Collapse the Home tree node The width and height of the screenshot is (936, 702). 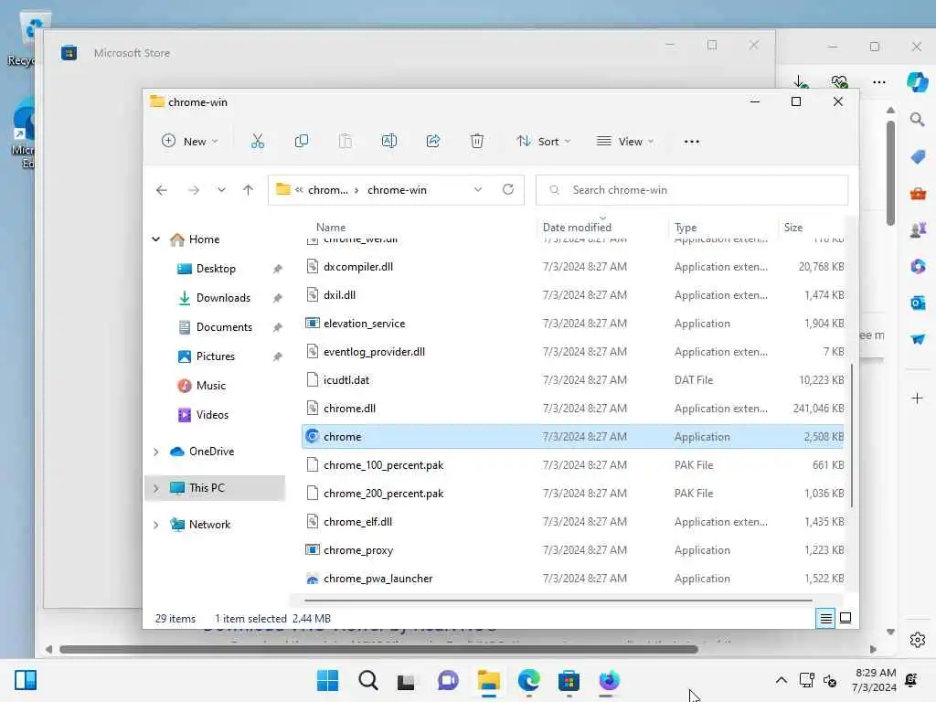pos(155,239)
